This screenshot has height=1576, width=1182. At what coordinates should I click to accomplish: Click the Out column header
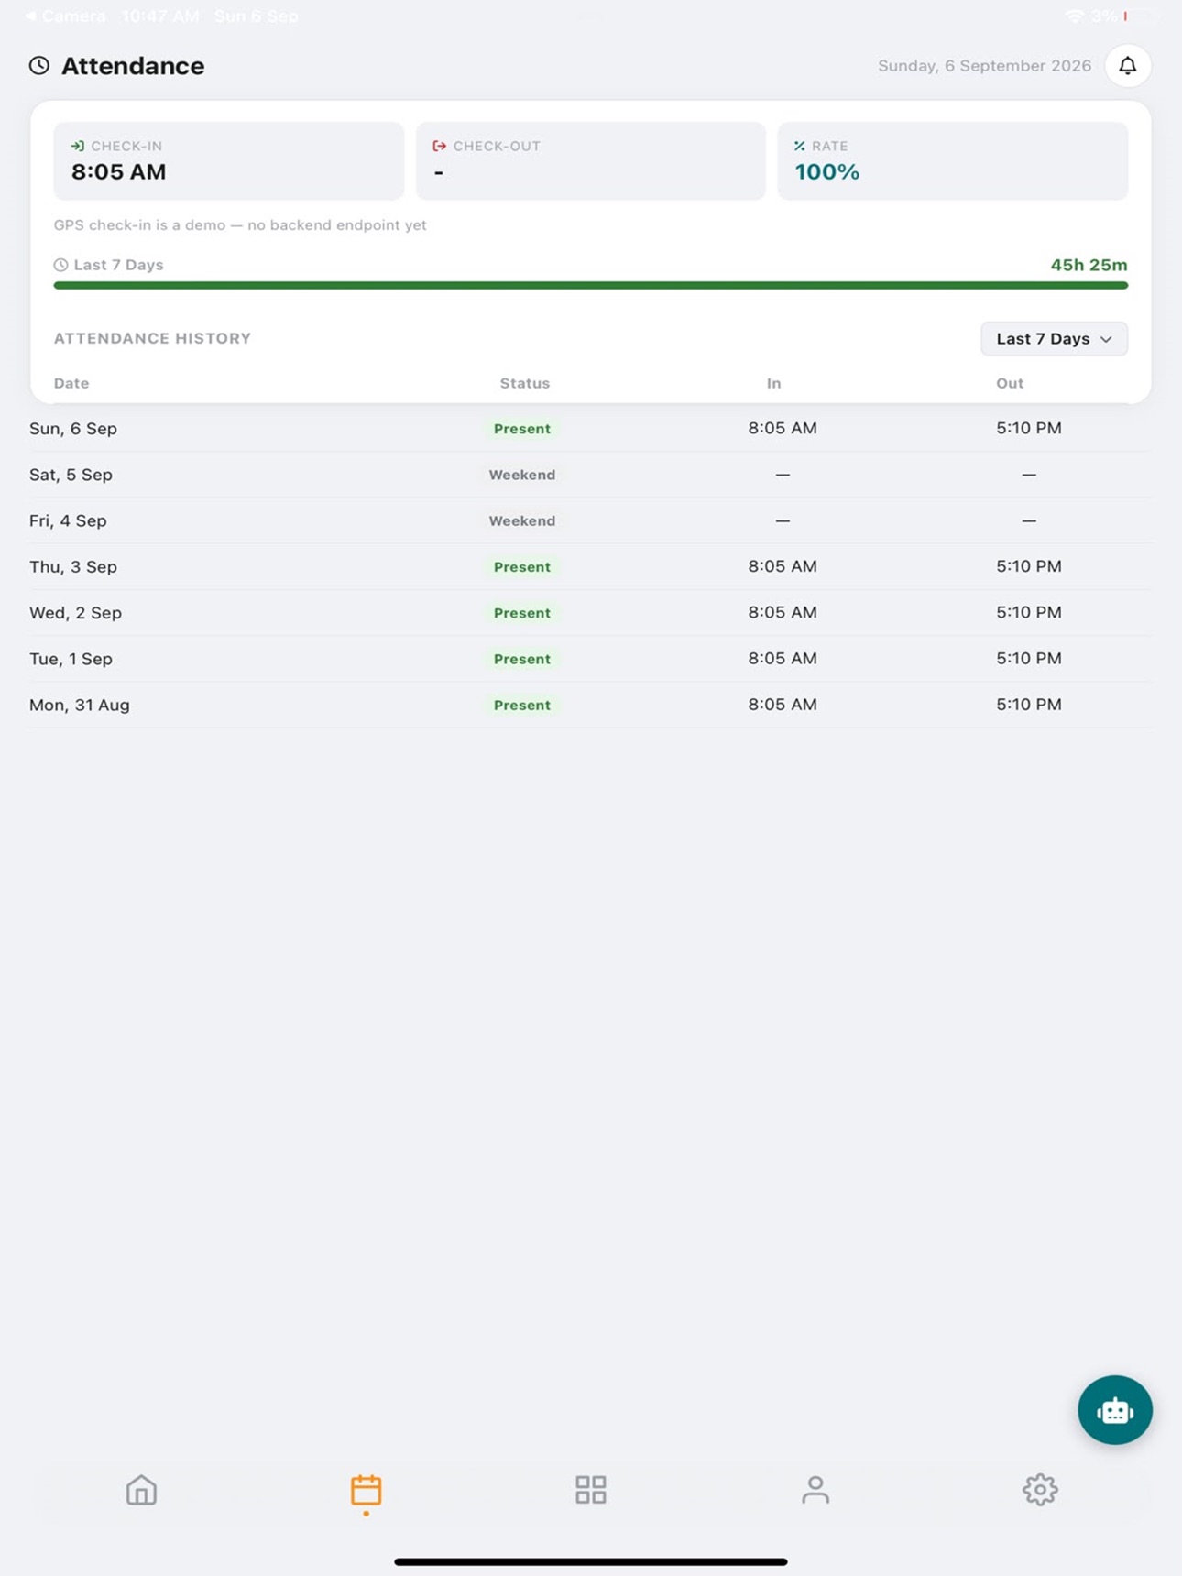click(x=1010, y=383)
